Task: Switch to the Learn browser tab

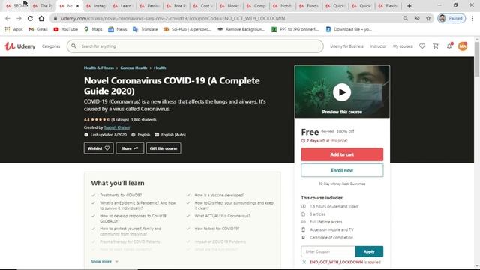Action: click(123, 6)
